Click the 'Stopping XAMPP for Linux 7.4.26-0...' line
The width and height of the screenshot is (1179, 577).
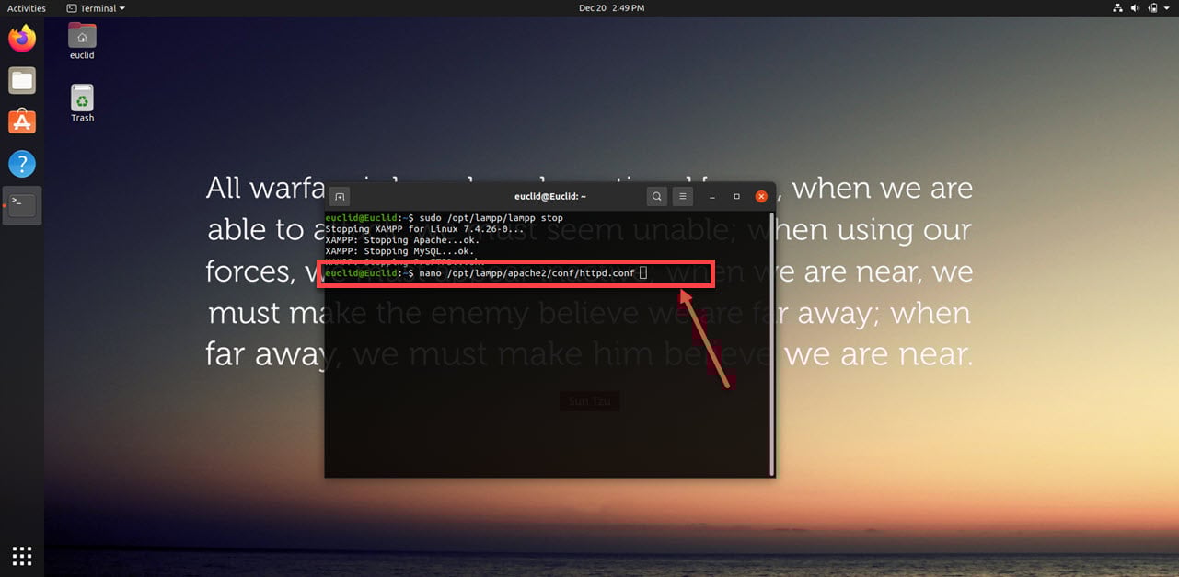coord(423,229)
